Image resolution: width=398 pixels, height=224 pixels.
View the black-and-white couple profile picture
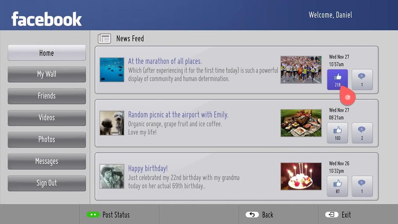[x=112, y=176]
